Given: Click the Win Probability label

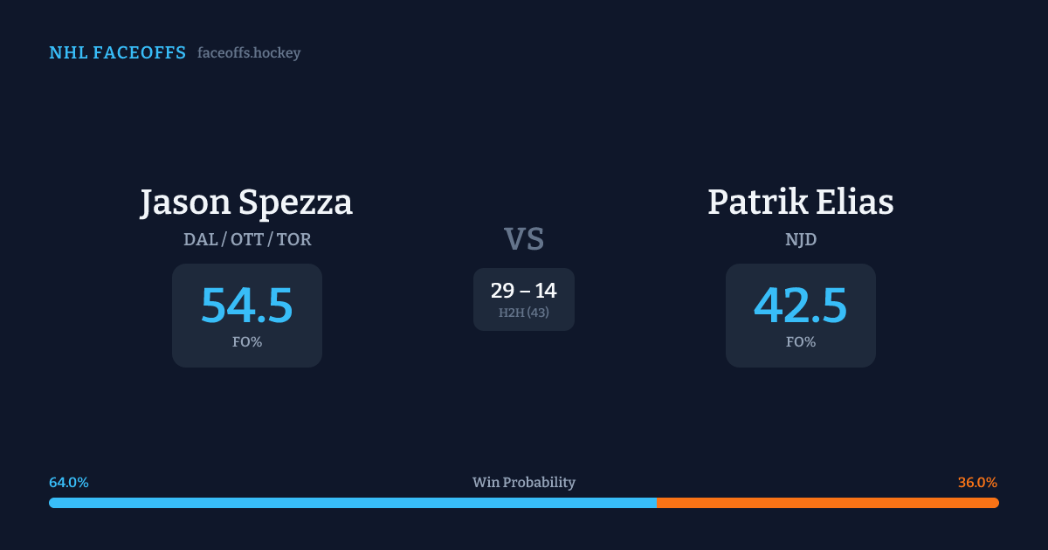Looking at the screenshot, I should coord(524,483).
